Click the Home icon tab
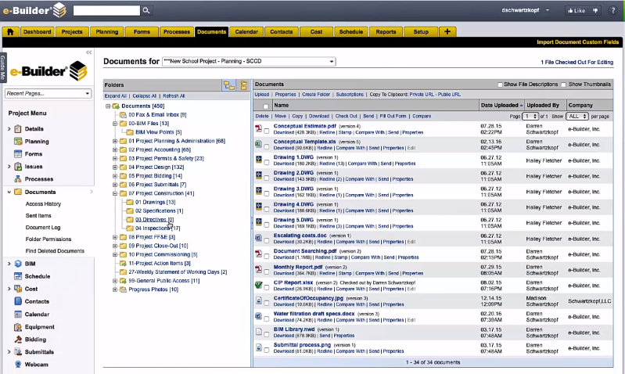The image size is (625, 374). pos(11,32)
